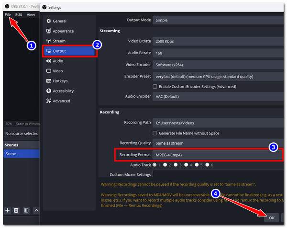Screen dimensions: 287x228
Task: Open the Audio Bitrate dropdown
Action: 218,53
